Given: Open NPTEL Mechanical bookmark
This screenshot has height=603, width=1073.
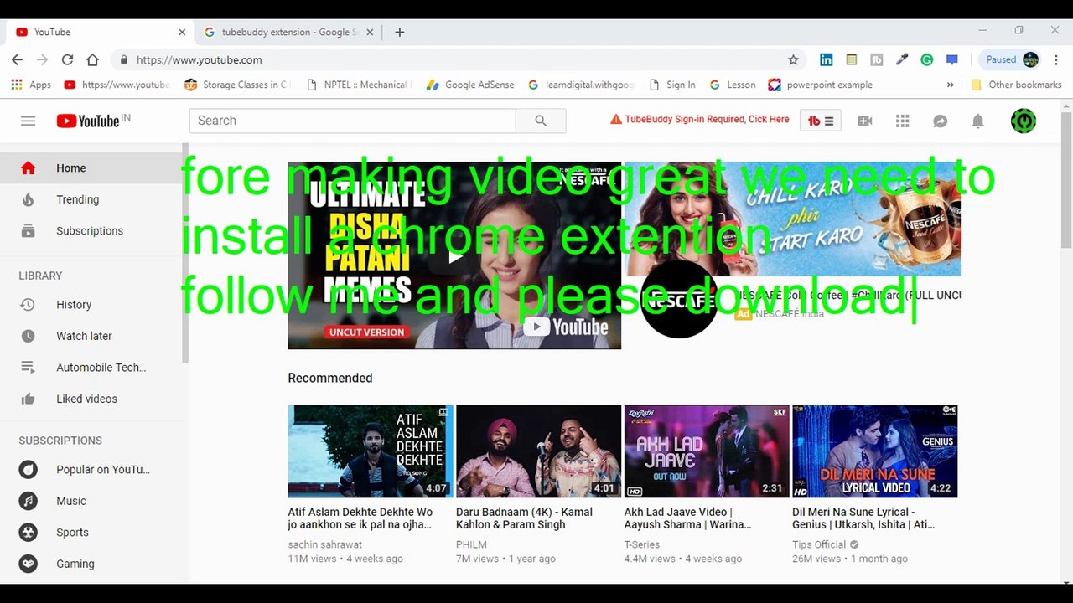Looking at the screenshot, I should click(359, 85).
